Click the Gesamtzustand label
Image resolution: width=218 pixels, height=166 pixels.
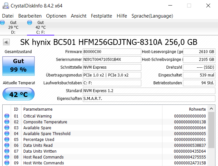[x=18, y=52]
